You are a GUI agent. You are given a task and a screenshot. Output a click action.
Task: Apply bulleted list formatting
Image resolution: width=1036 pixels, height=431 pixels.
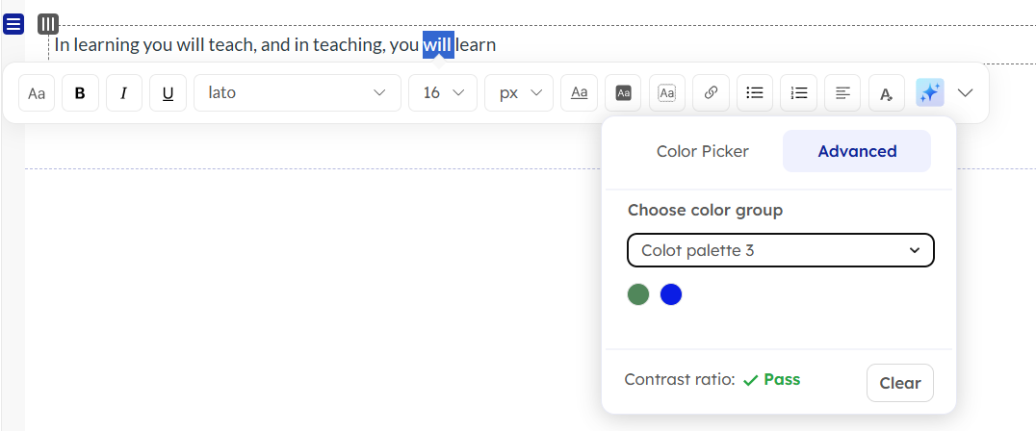coord(755,93)
